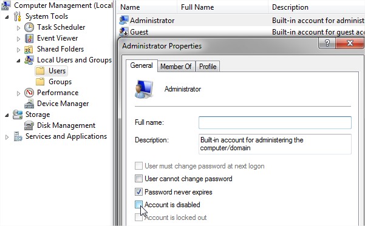Open the Profile tab
The height and width of the screenshot is (226, 365).
pyautogui.click(x=208, y=67)
